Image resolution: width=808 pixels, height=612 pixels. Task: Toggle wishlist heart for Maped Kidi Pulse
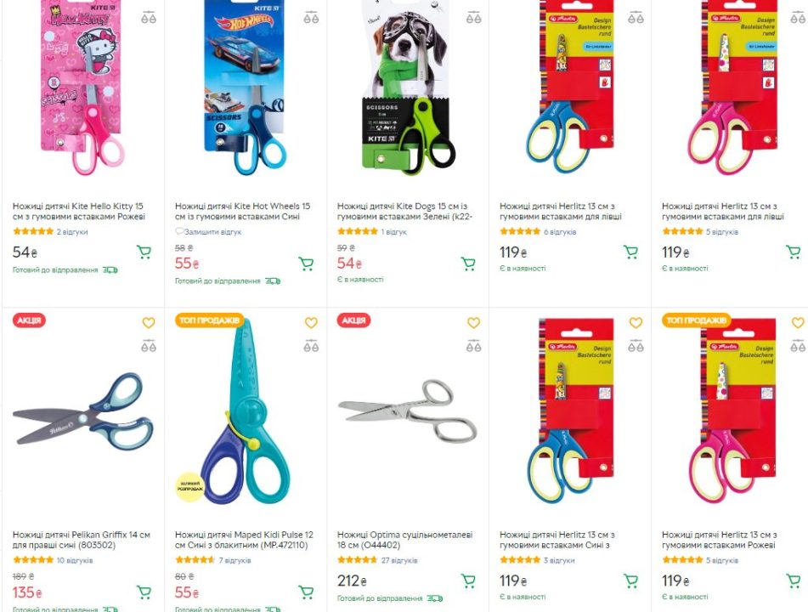click(311, 323)
